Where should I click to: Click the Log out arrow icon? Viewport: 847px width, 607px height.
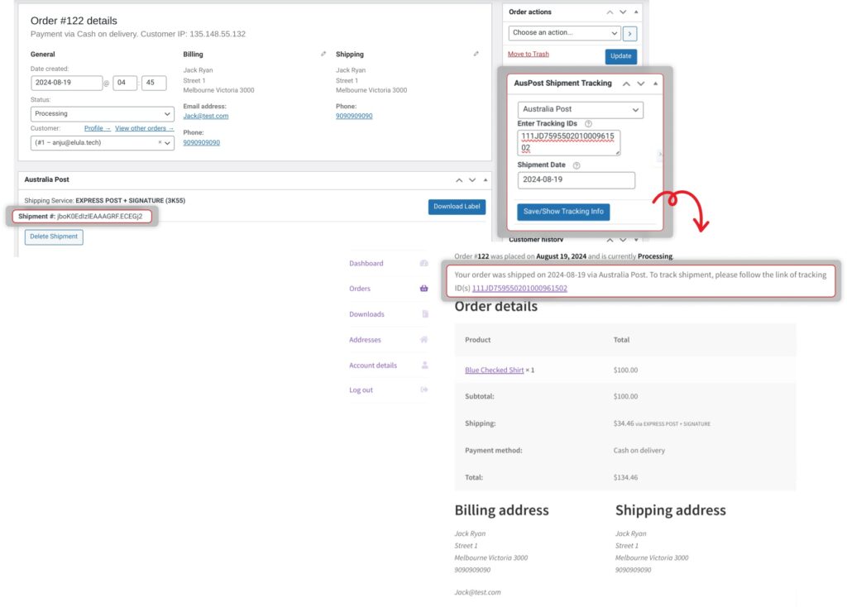[424, 390]
